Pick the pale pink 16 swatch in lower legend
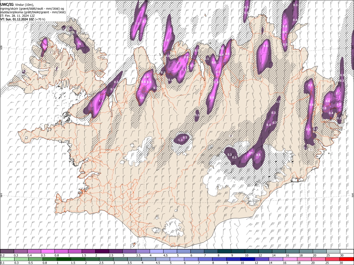The image size is (354, 265). pos(290,259)
